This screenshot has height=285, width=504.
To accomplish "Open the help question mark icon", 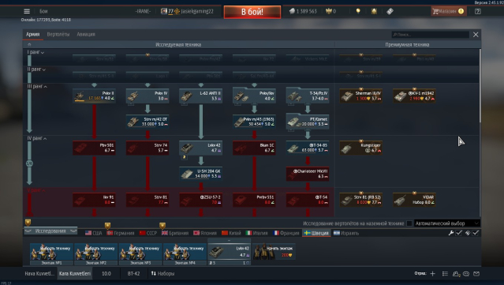I will point(478,11).
